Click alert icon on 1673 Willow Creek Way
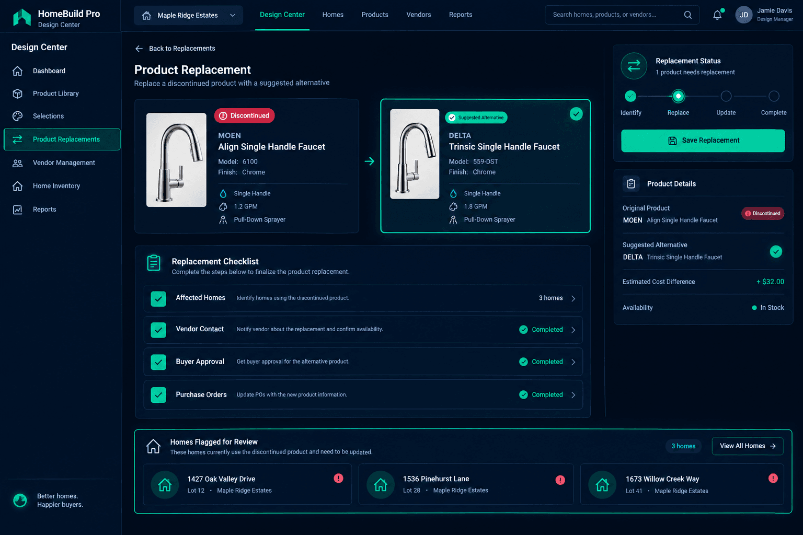This screenshot has width=803, height=535. point(773,478)
